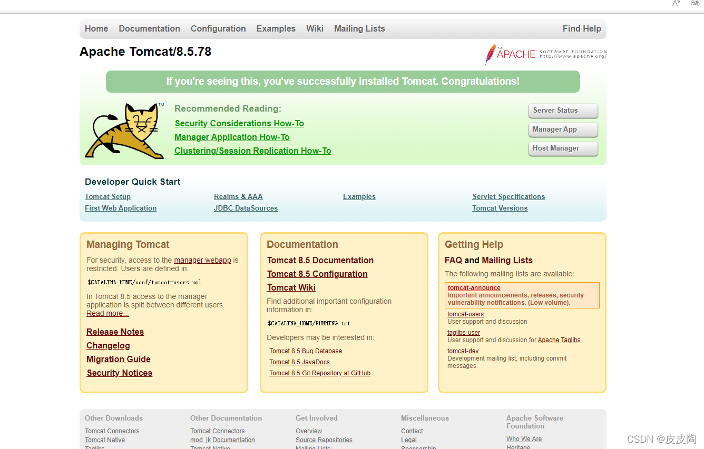Click the Host Manager button
Image resolution: width=704 pixels, height=449 pixels.
[x=563, y=148]
